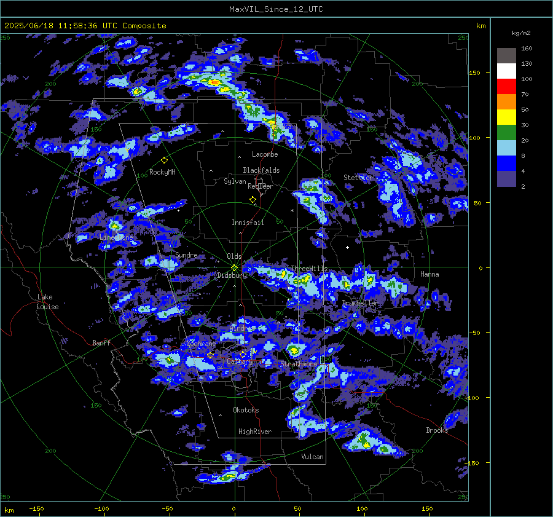Click the Brooks city label
This screenshot has height=517, width=553.
click(x=437, y=430)
